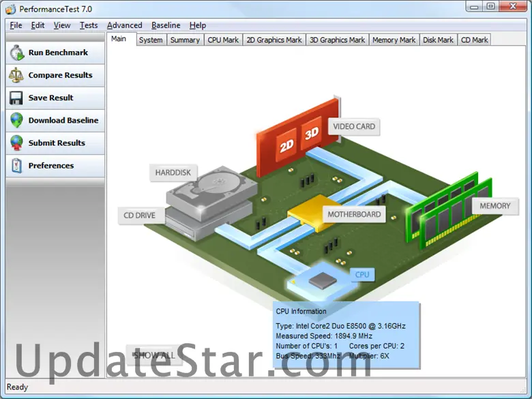Switch to the 3D Graphics Mark tab
532x399 pixels.
(x=337, y=40)
